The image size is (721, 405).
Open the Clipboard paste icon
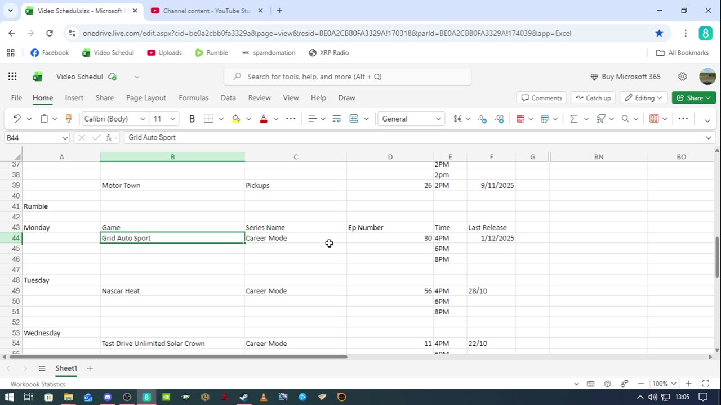pyautogui.click(x=44, y=119)
